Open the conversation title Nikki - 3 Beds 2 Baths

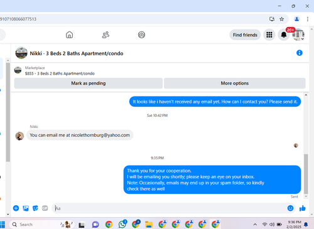coord(77,53)
